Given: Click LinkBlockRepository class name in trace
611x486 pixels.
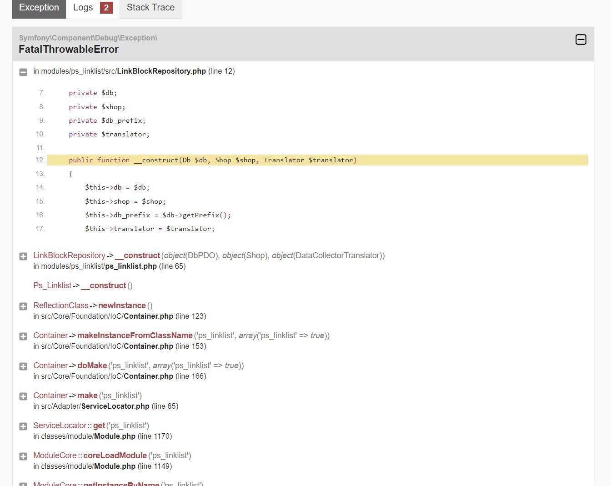Looking at the screenshot, I should pyautogui.click(x=69, y=256).
